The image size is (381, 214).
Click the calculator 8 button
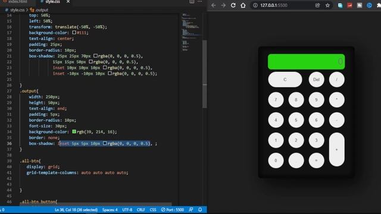coord(296,100)
